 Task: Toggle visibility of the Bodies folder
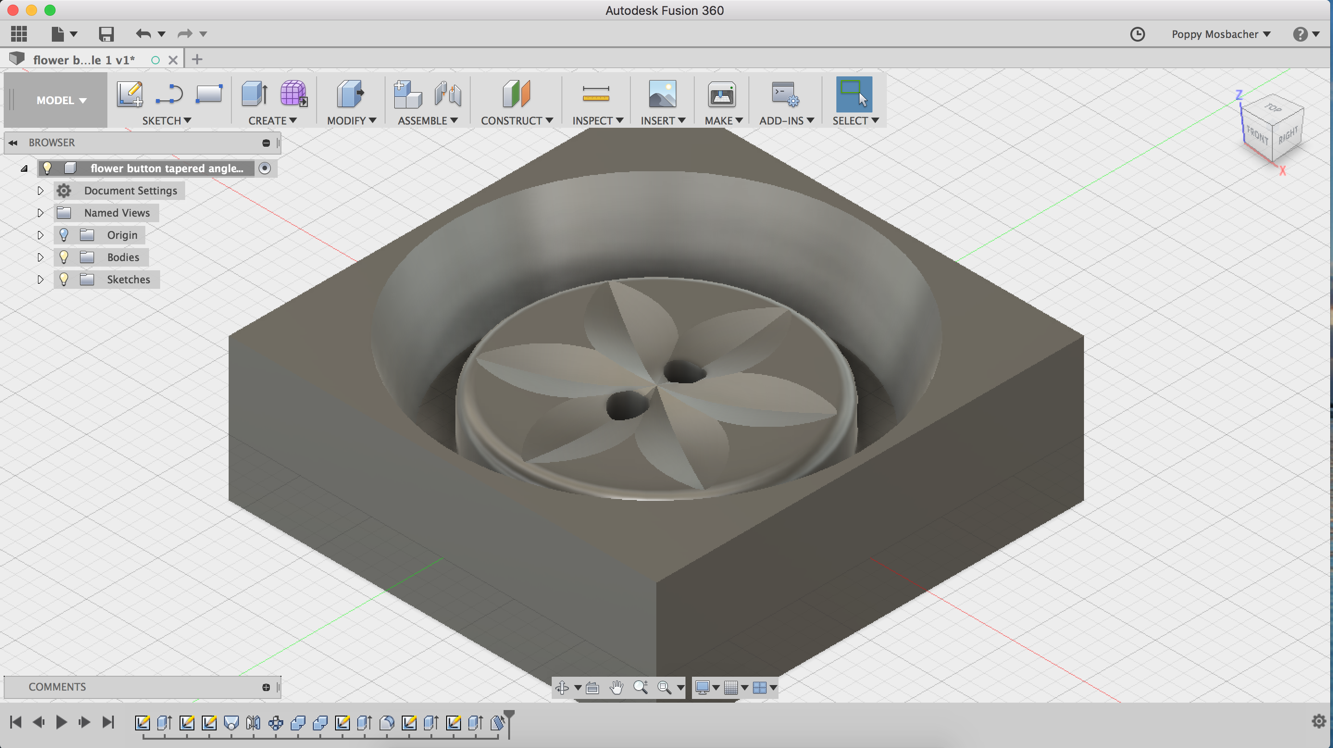click(x=64, y=257)
